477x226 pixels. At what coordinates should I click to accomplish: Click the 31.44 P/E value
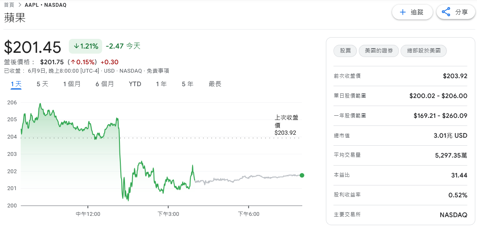point(459,175)
